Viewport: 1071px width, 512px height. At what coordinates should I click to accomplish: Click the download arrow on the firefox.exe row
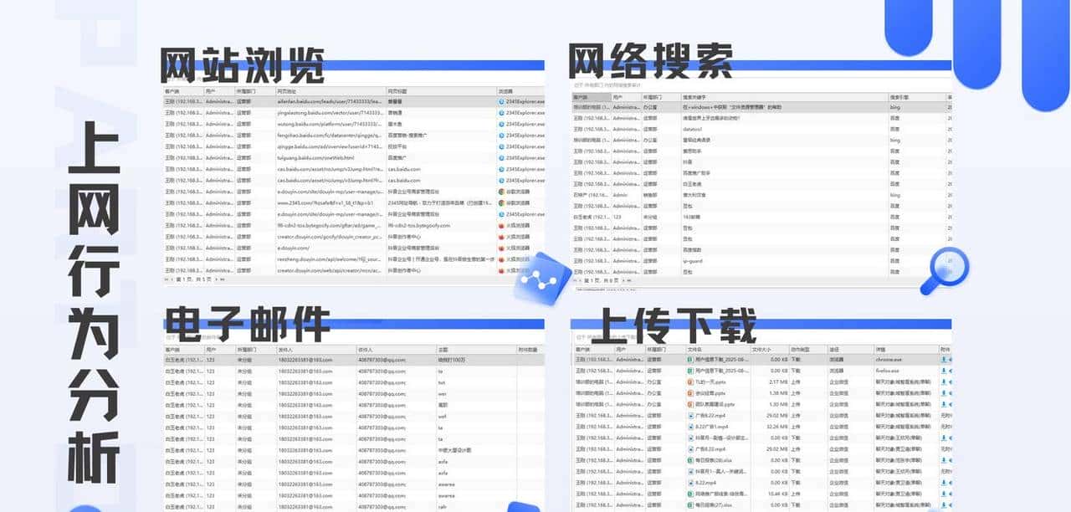click(x=943, y=371)
